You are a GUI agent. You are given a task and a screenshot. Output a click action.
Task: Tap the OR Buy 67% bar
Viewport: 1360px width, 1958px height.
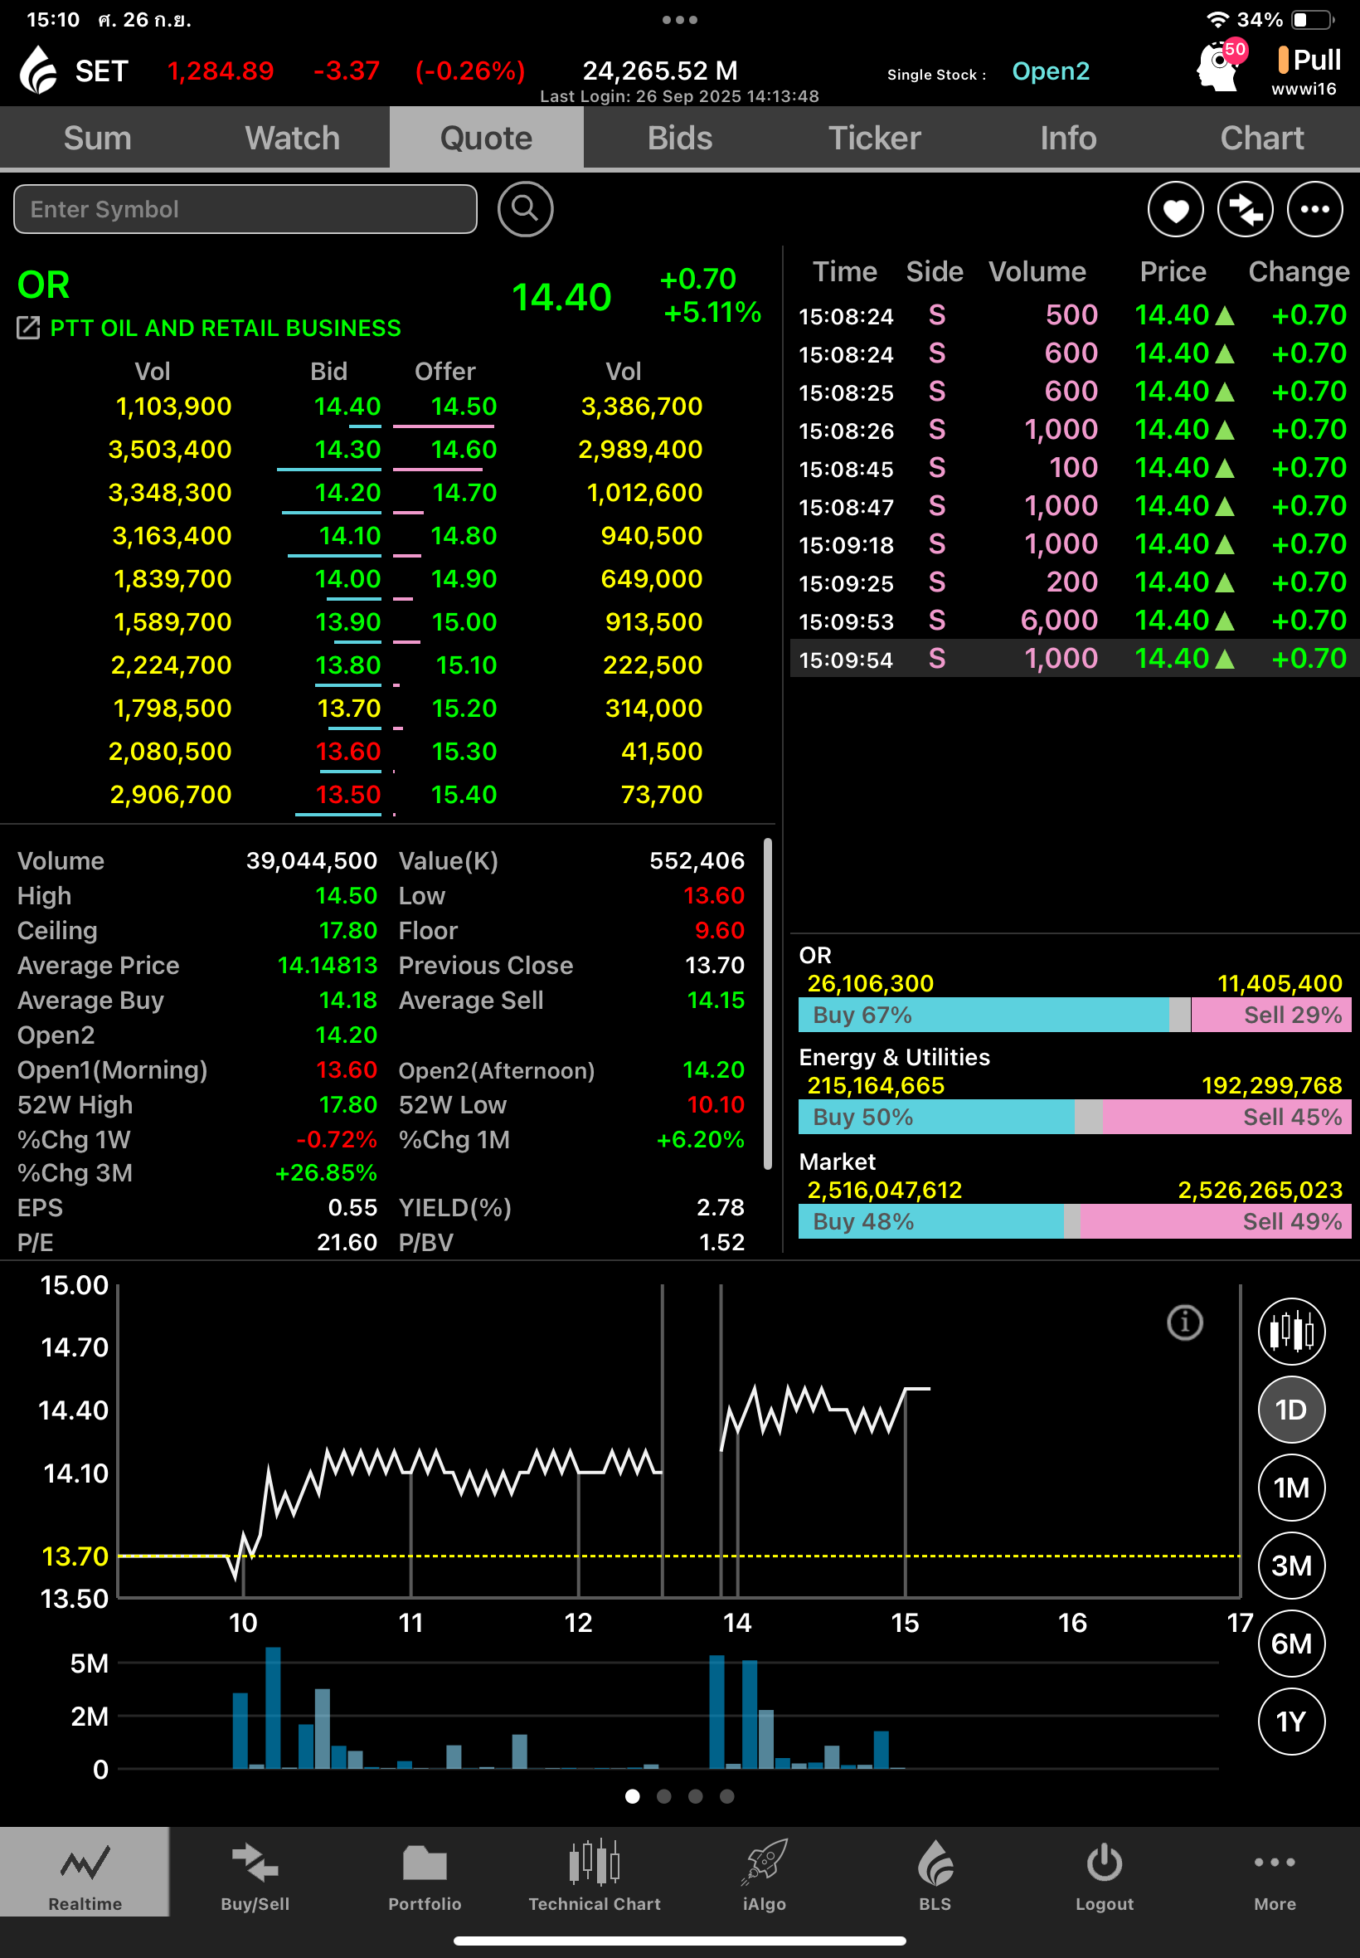[x=984, y=1015]
